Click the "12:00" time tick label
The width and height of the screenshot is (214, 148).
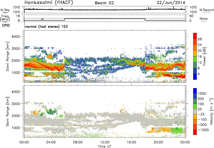tap(105, 142)
